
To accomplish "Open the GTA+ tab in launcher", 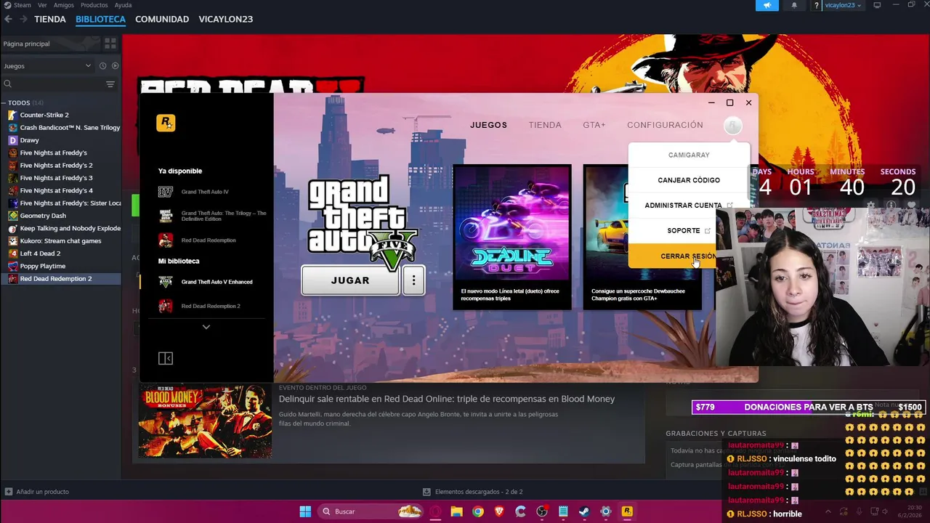I will 594,125.
